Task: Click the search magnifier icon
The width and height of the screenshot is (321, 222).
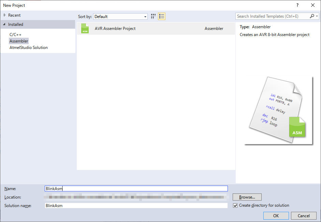Action: (312, 16)
